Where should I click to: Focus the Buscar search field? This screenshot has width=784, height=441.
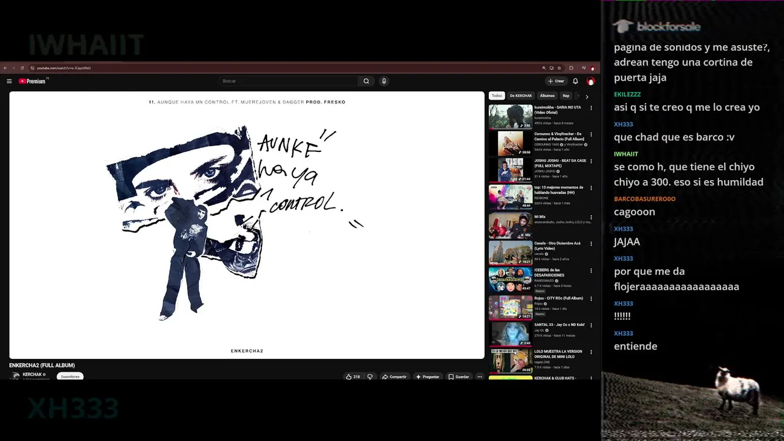[x=288, y=81]
